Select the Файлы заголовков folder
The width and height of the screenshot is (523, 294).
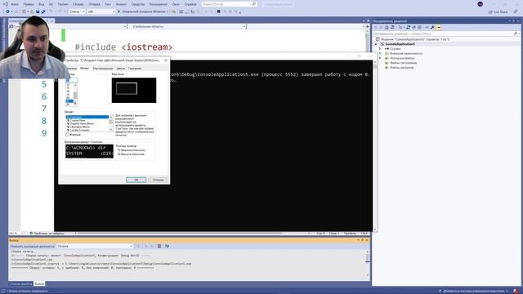coord(403,63)
